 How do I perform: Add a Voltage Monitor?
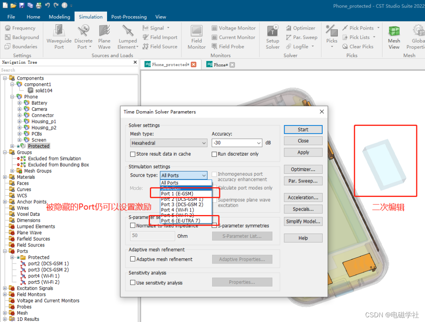coord(233,28)
